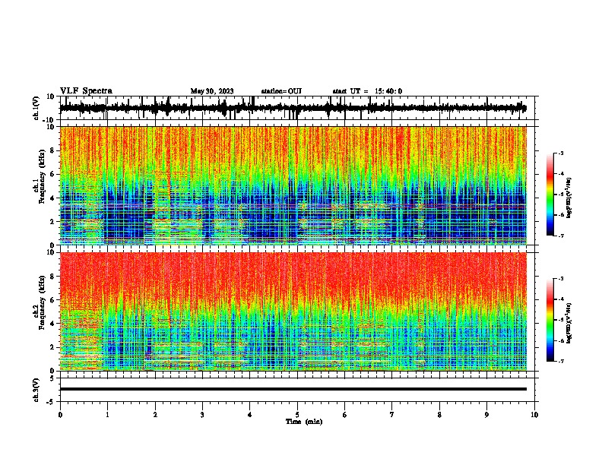Click the start UT 15:40:0 label
The width and height of the screenshot is (602, 465).
click(x=367, y=91)
